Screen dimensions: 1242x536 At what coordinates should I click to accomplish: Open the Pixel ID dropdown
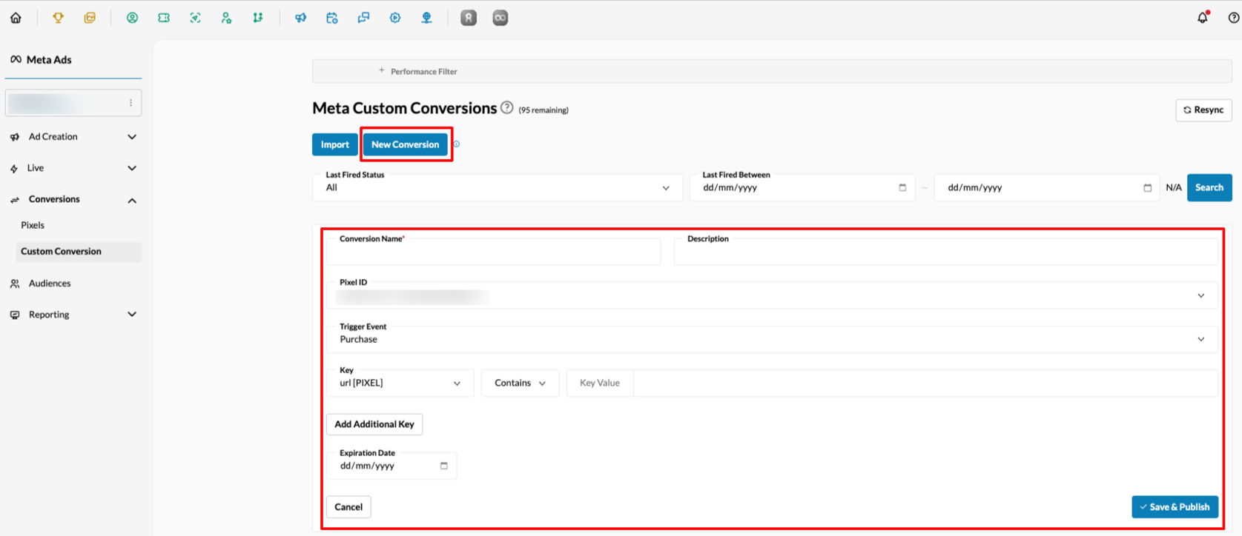[772, 295]
